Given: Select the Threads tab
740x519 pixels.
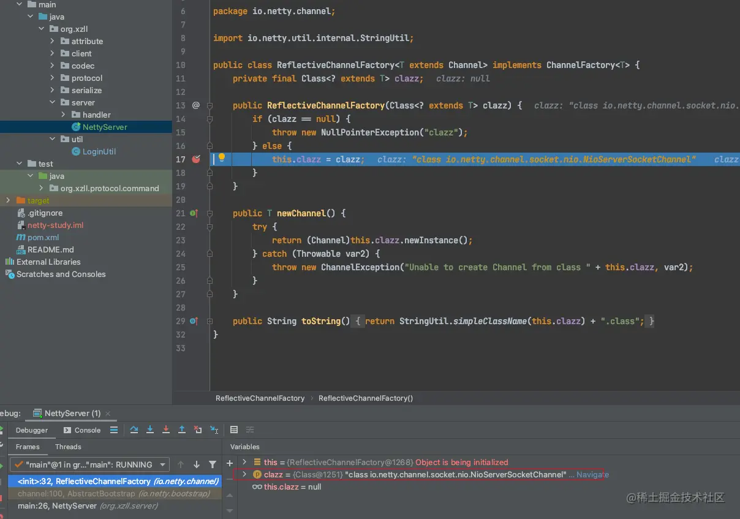Looking at the screenshot, I should 68,447.
